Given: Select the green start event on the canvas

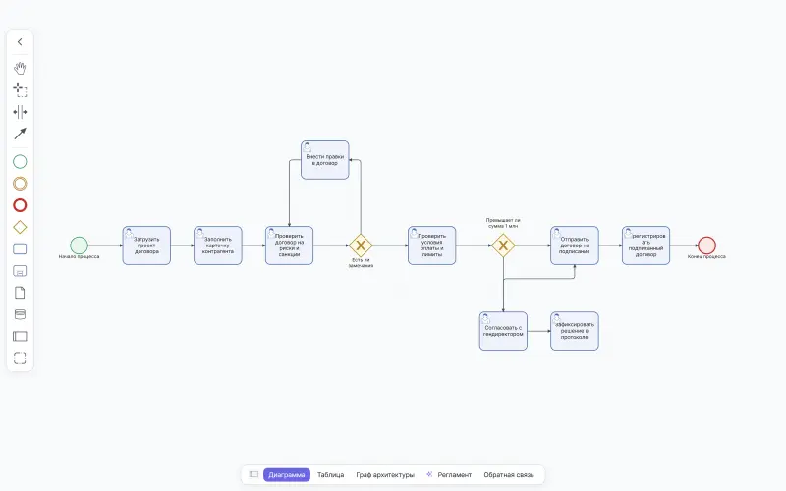Looking at the screenshot, I should [79, 245].
